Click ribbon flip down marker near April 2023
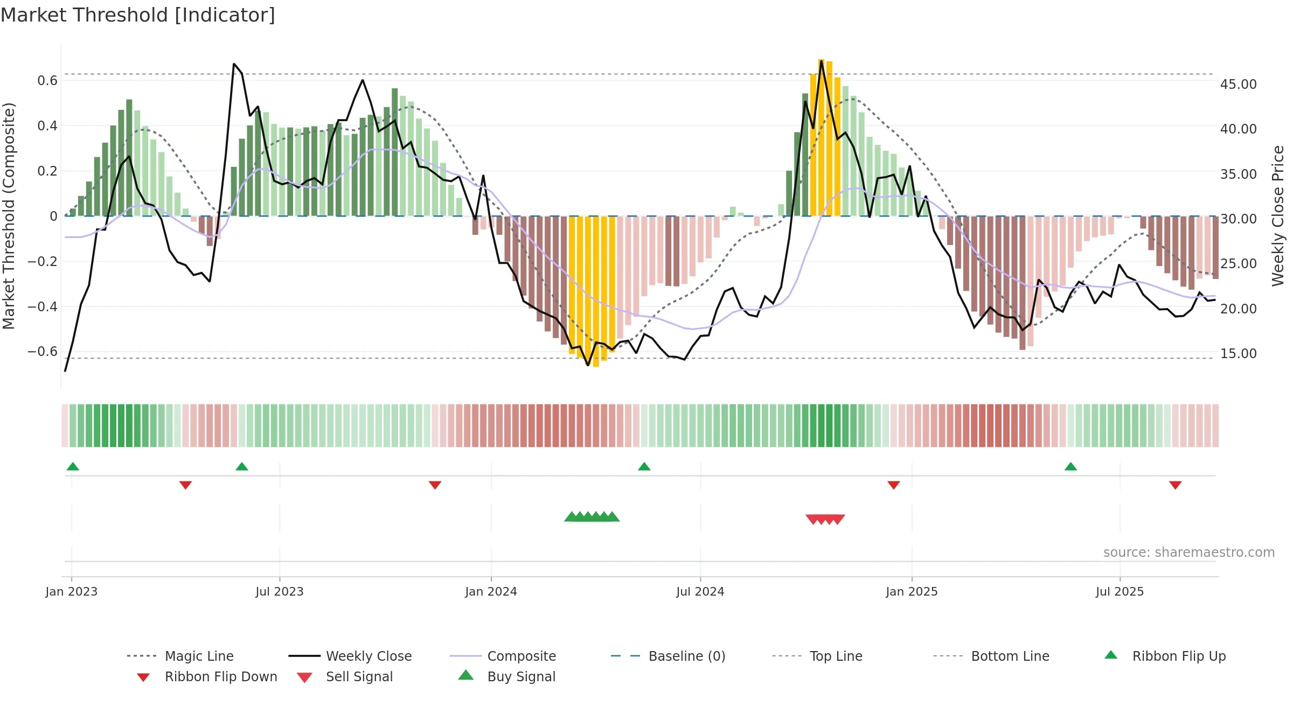The image size is (1293, 727). point(185,485)
